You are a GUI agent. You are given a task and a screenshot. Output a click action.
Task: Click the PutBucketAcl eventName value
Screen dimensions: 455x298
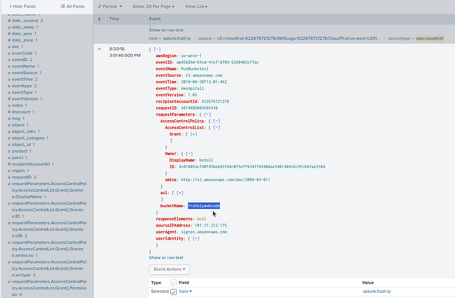(195, 69)
